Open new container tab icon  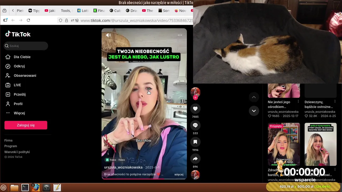click(5, 20)
